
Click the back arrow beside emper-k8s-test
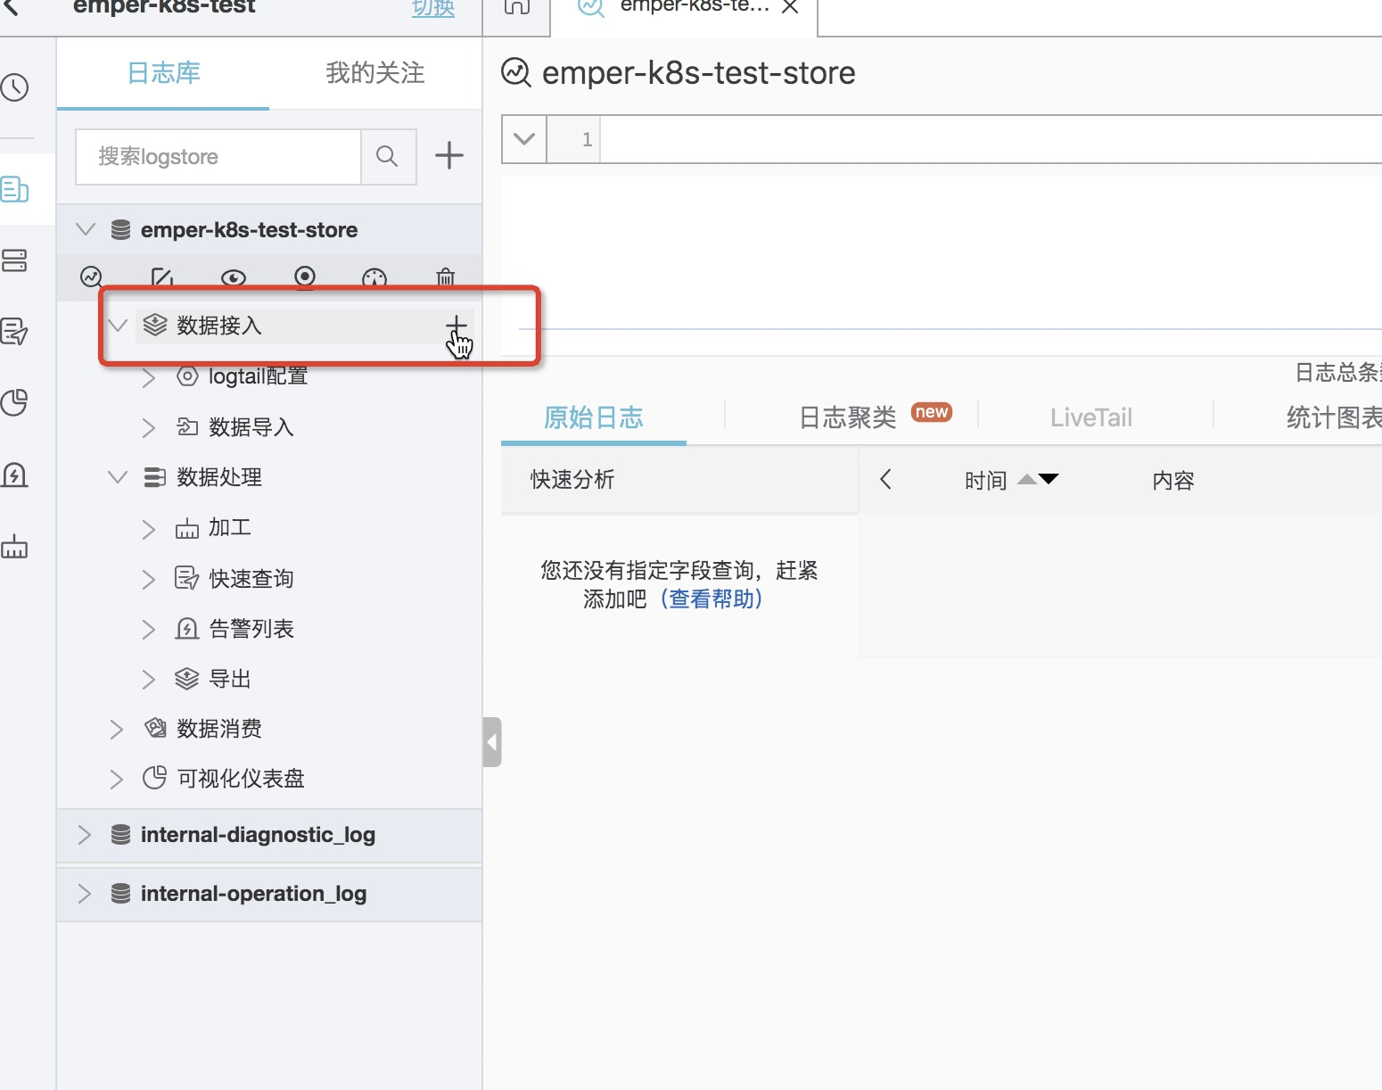click(x=12, y=7)
